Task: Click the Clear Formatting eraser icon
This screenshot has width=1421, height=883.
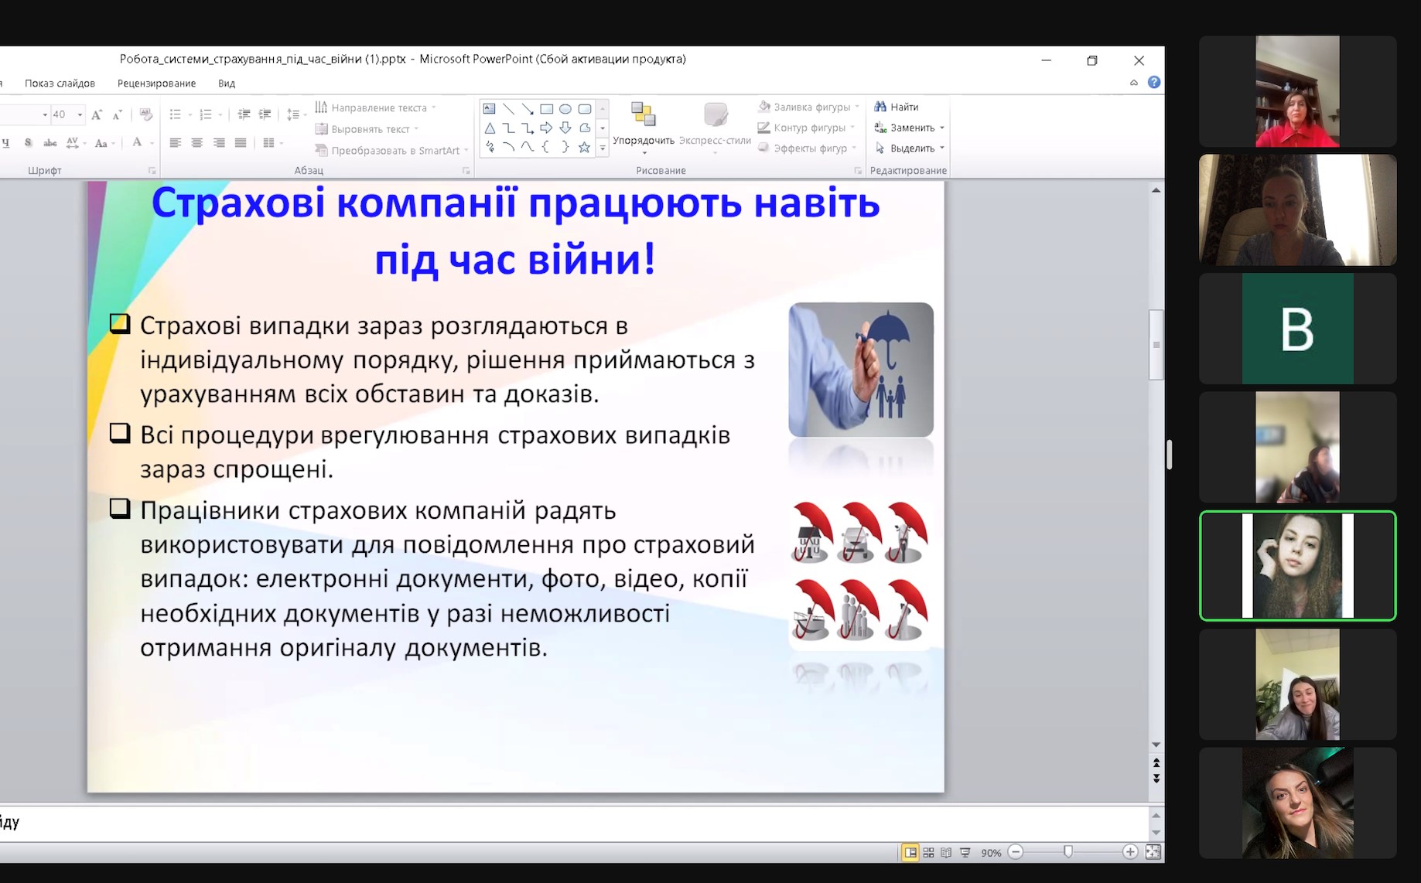Action: point(145,115)
